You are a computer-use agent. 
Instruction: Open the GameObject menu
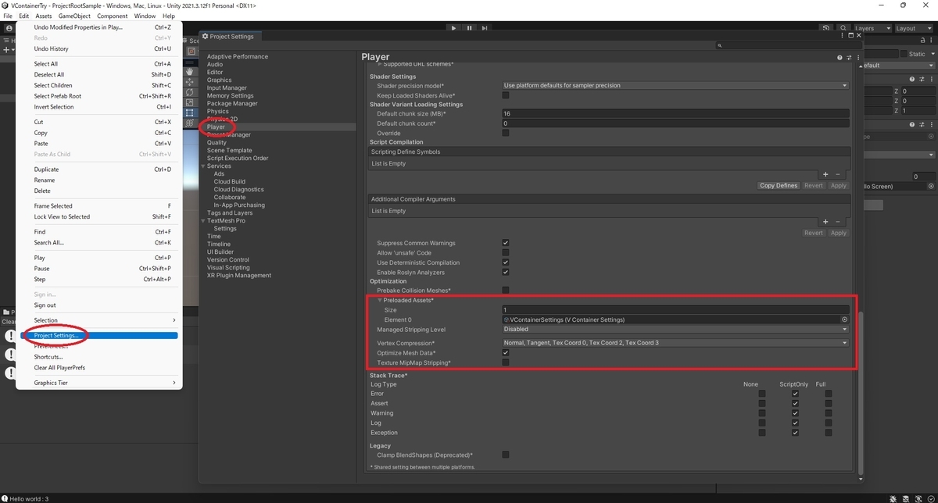pyautogui.click(x=73, y=15)
